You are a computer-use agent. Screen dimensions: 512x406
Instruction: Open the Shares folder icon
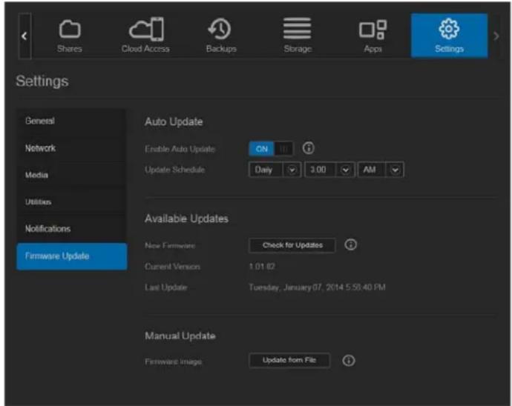[x=70, y=29]
